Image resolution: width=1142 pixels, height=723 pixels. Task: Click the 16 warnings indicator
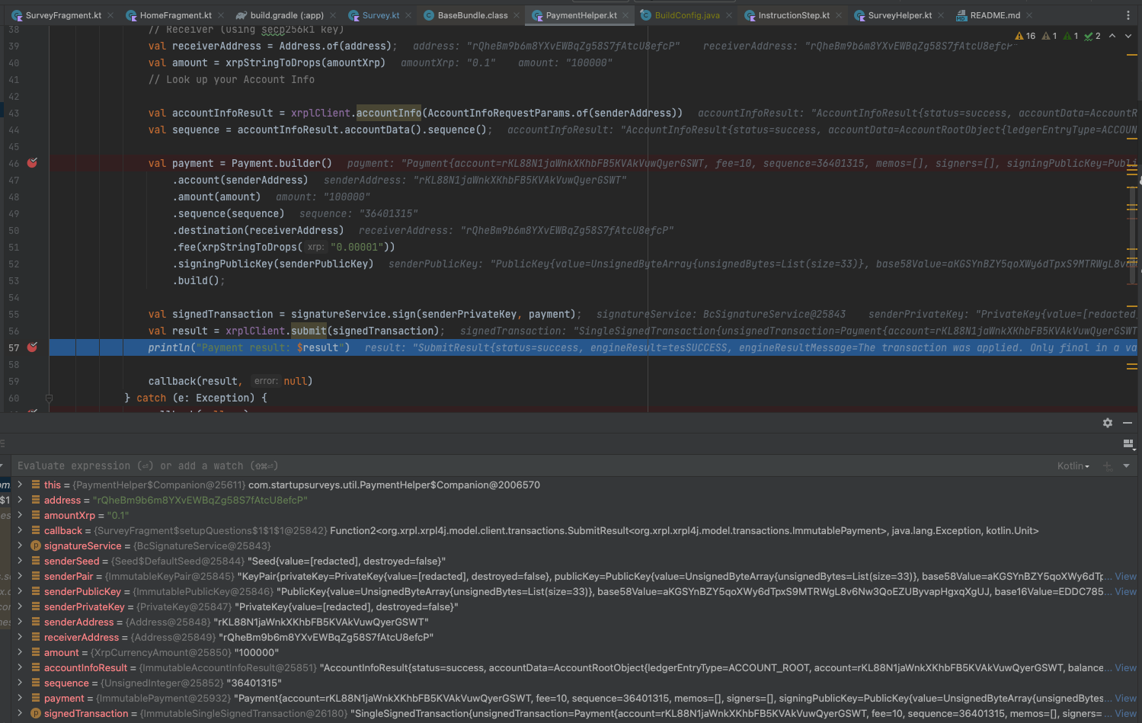[1025, 36]
